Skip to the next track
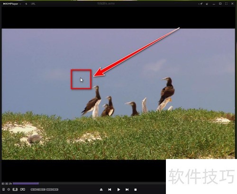237x194 pixels. [x=127, y=190]
